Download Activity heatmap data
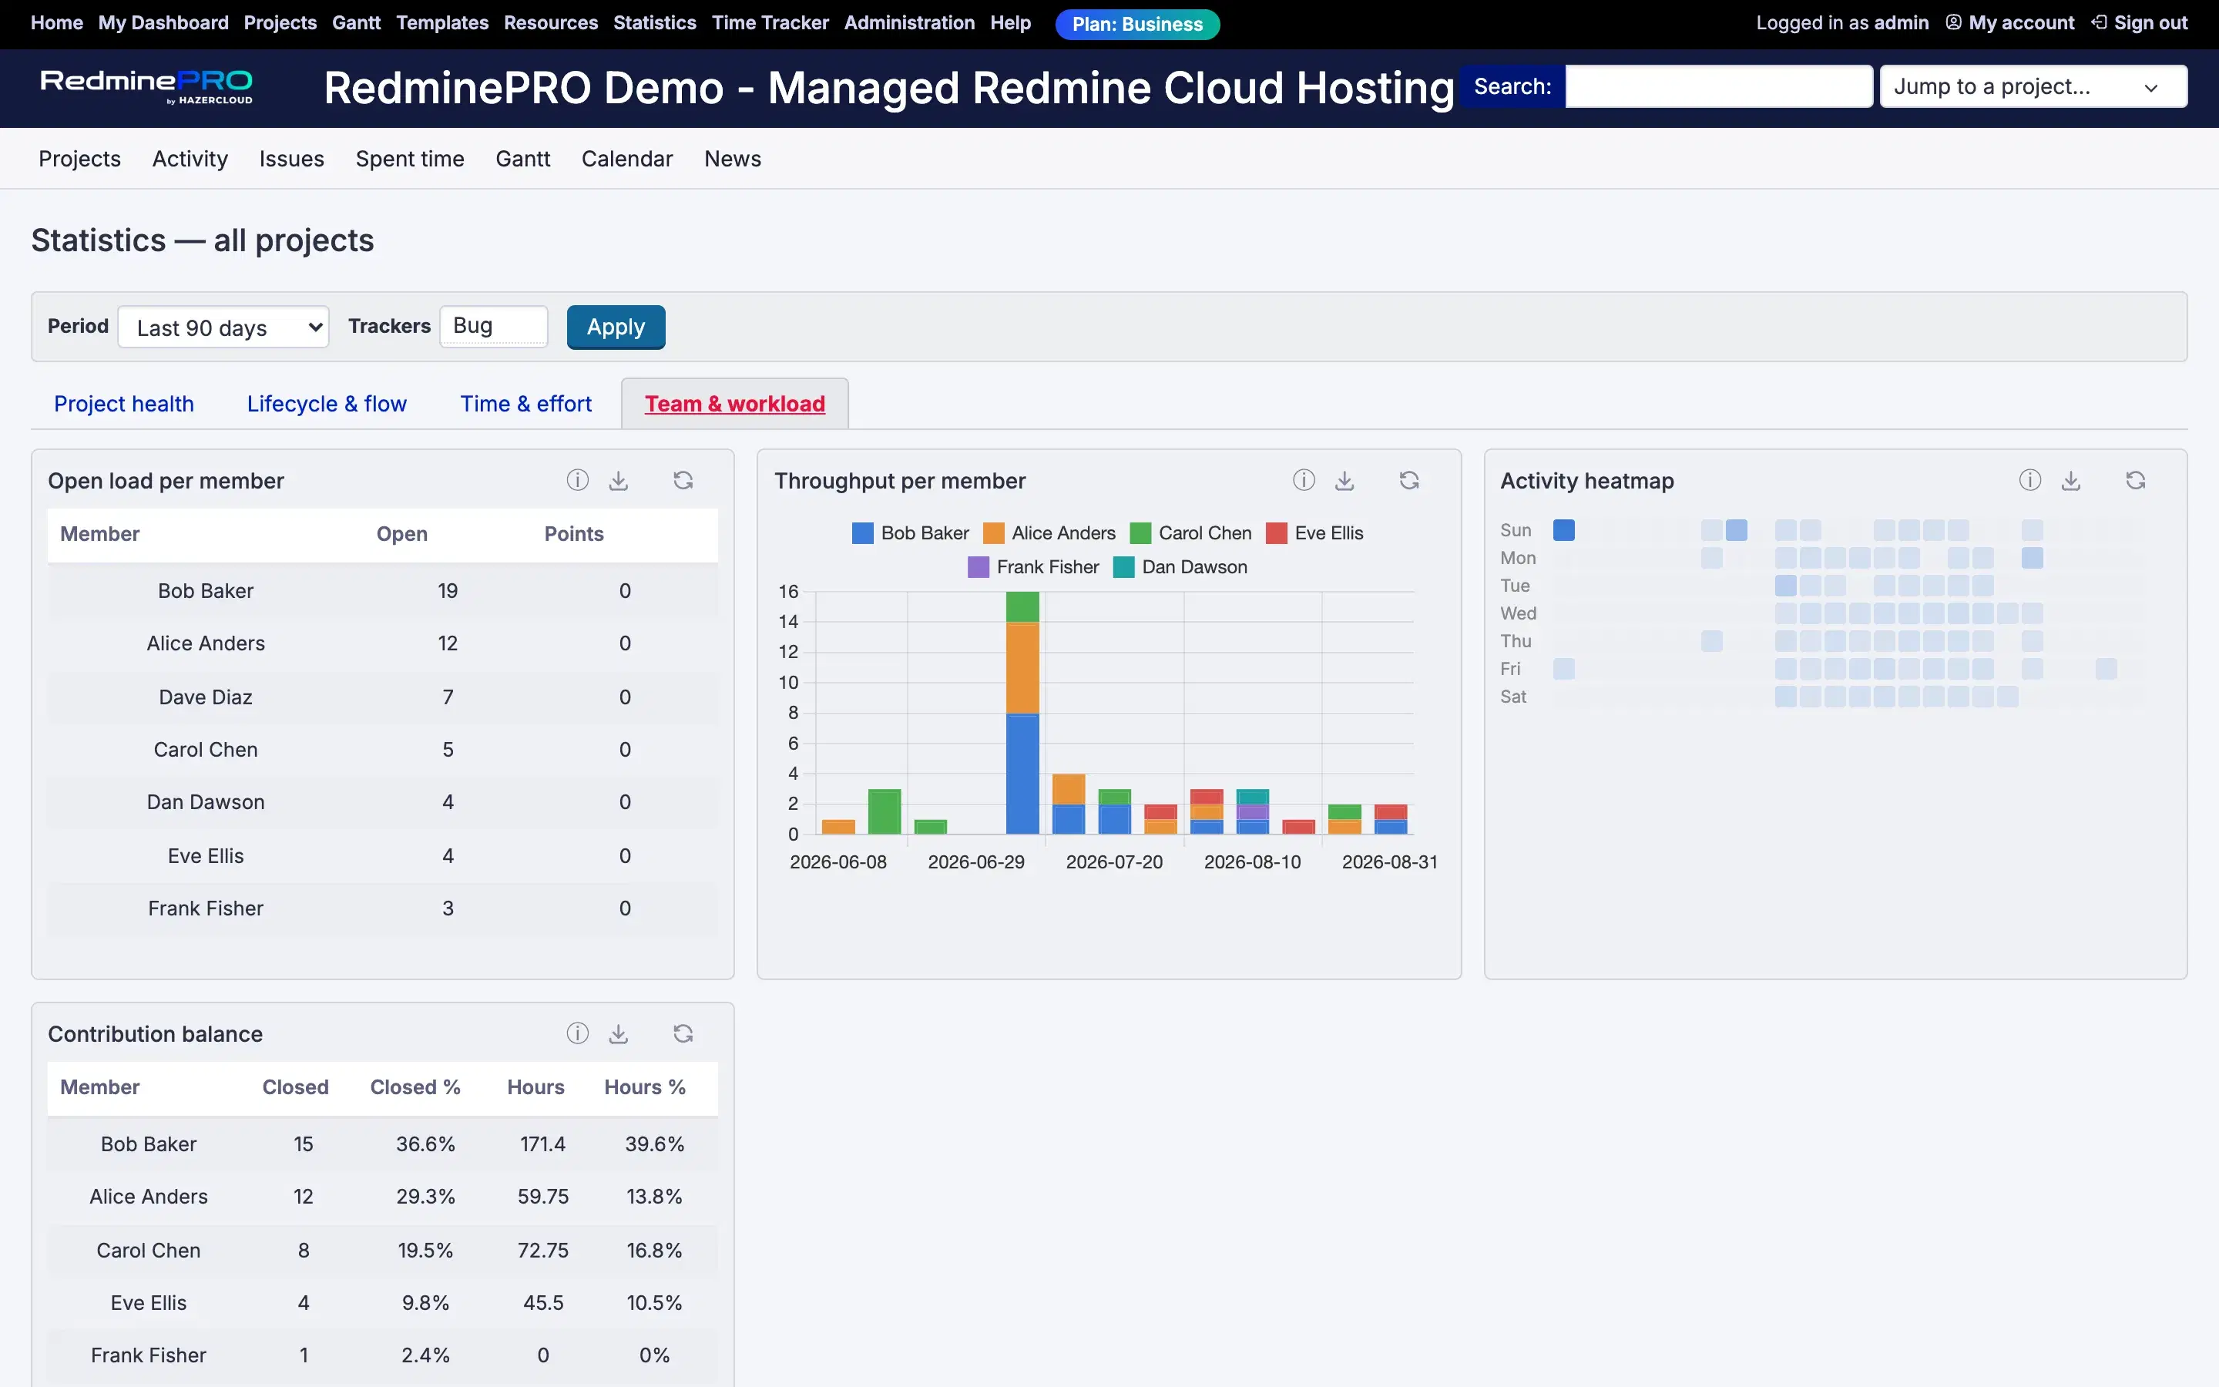The width and height of the screenshot is (2219, 1387). coord(2070,480)
